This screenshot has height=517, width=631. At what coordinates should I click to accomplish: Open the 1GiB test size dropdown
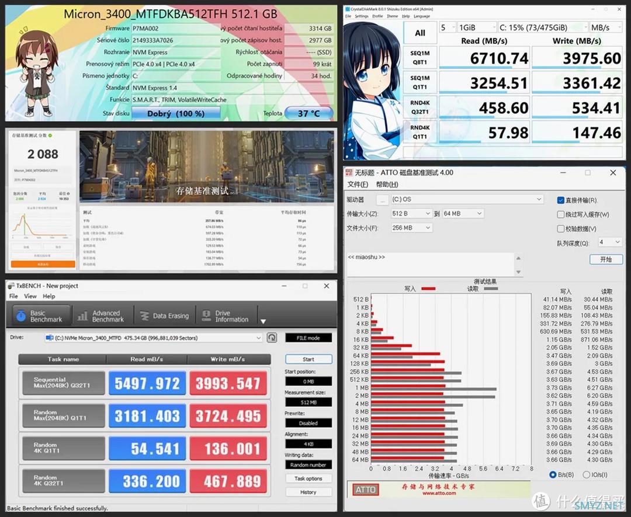tap(477, 27)
